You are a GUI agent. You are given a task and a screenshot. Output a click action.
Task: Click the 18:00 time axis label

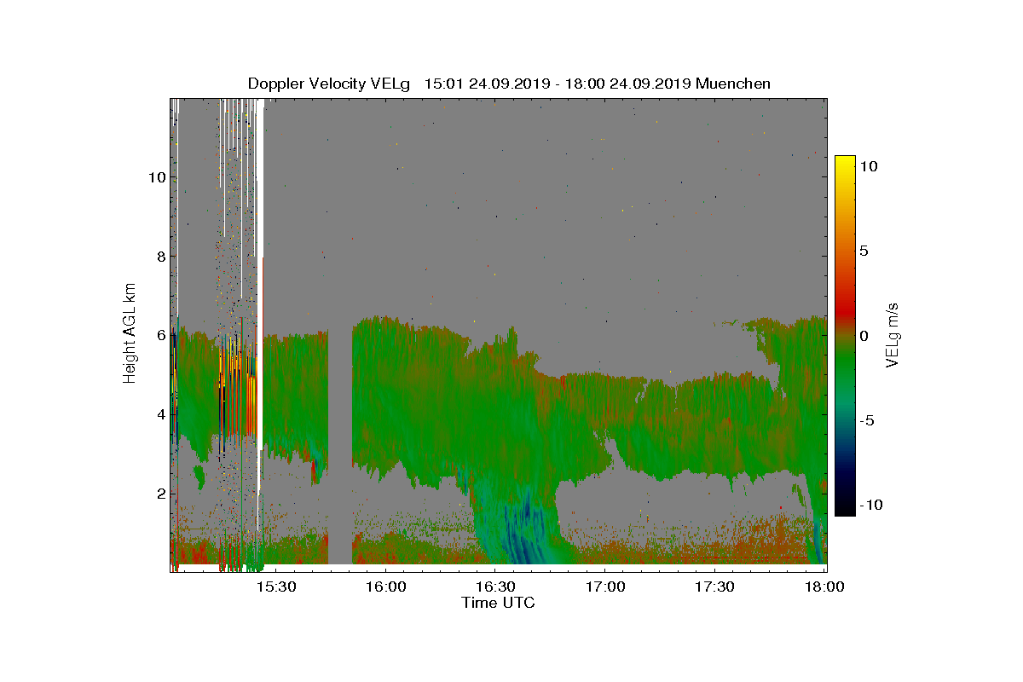[824, 587]
